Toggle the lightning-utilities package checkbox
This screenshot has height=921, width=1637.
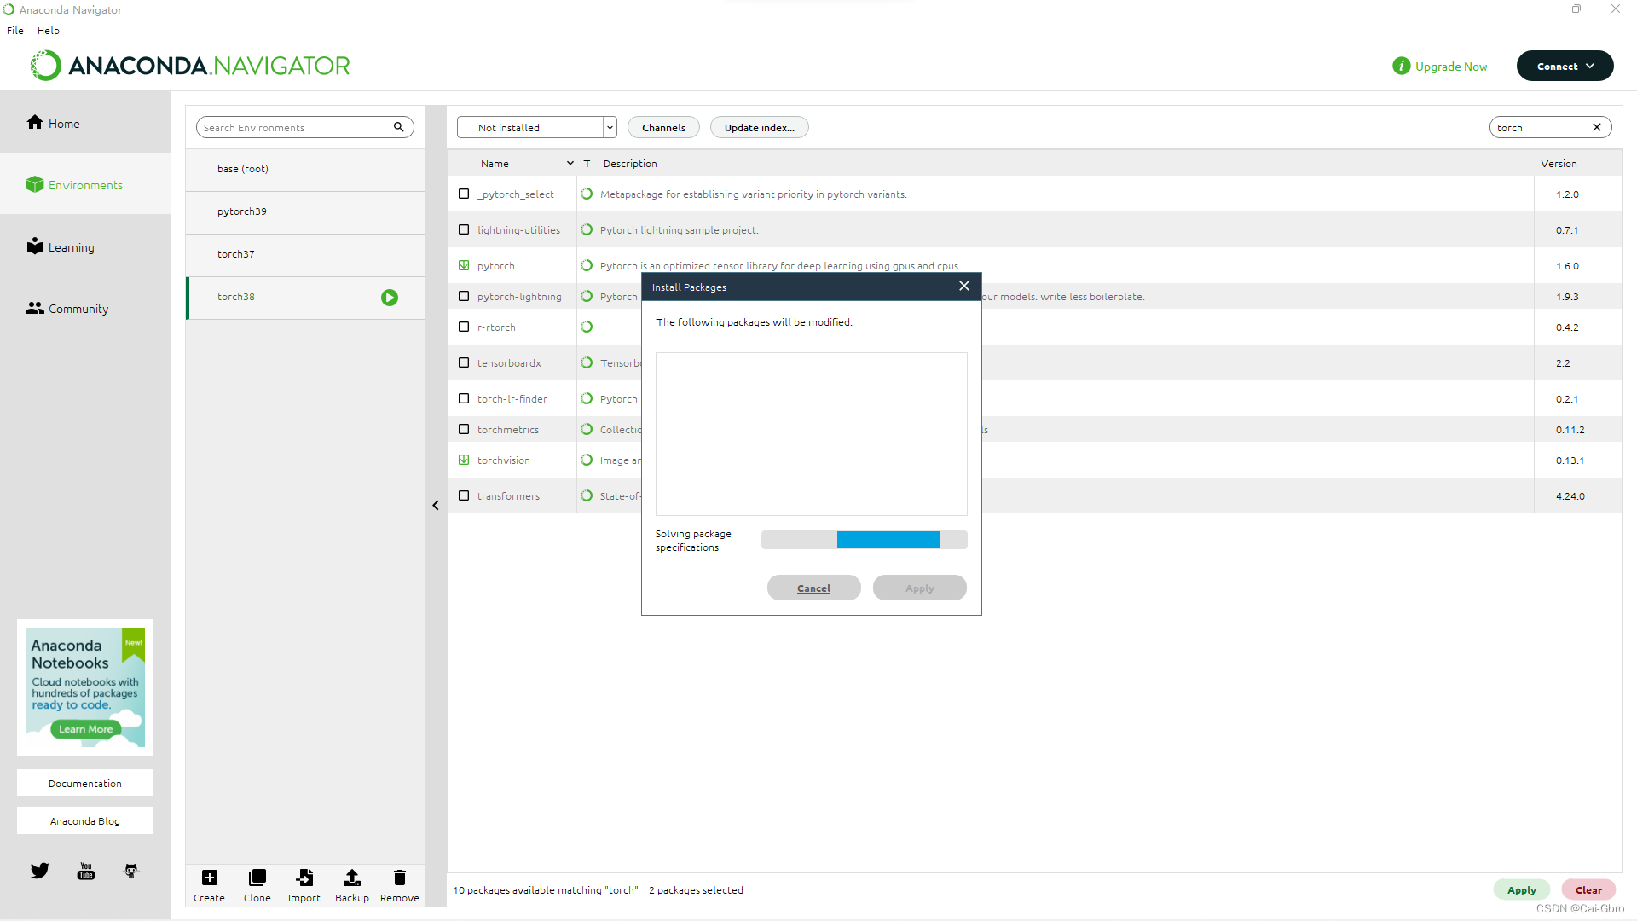[x=464, y=229]
